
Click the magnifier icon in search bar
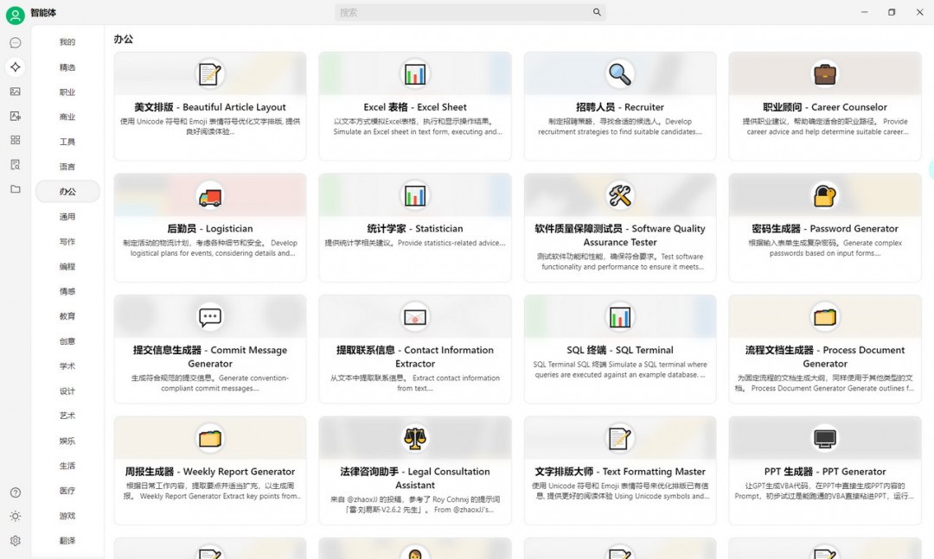(597, 12)
